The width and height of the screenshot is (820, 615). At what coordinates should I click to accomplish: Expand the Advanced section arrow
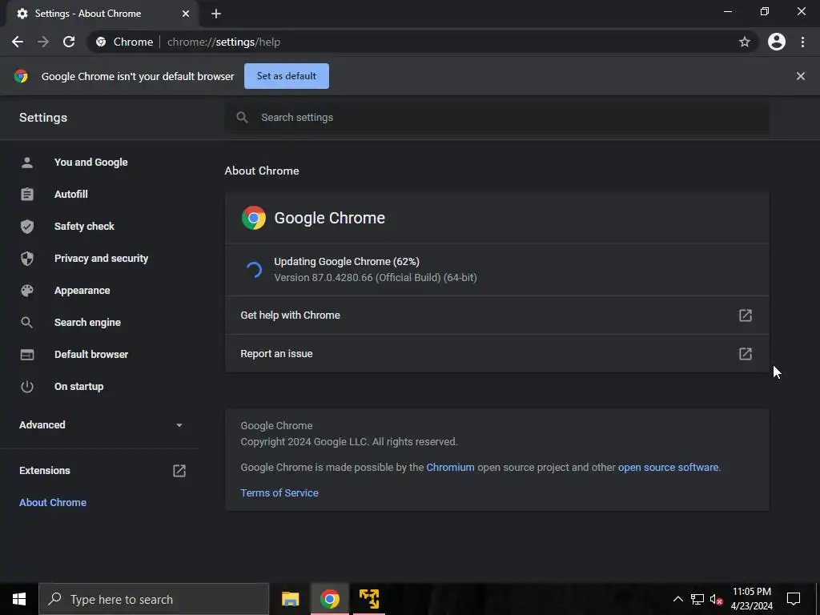tap(179, 425)
